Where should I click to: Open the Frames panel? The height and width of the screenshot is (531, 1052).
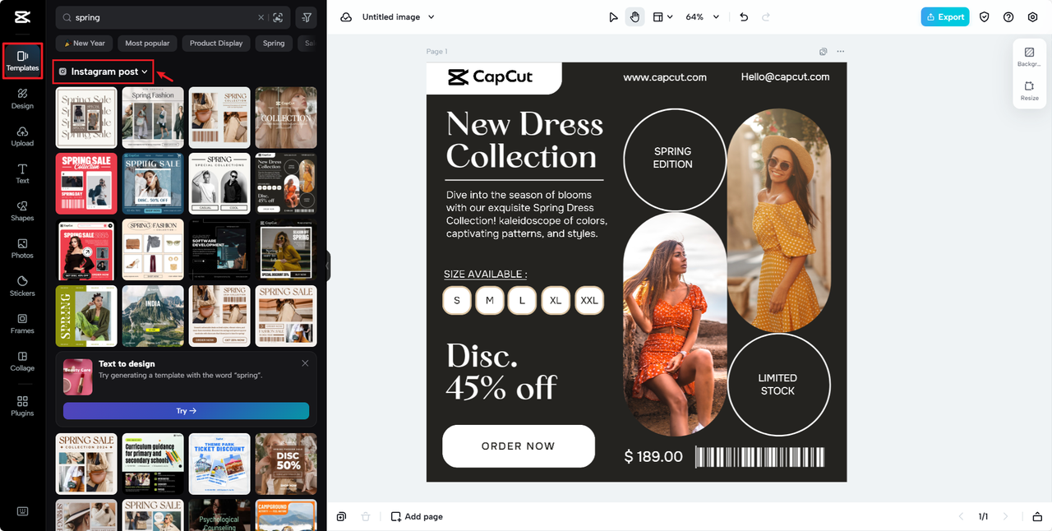coord(22,324)
